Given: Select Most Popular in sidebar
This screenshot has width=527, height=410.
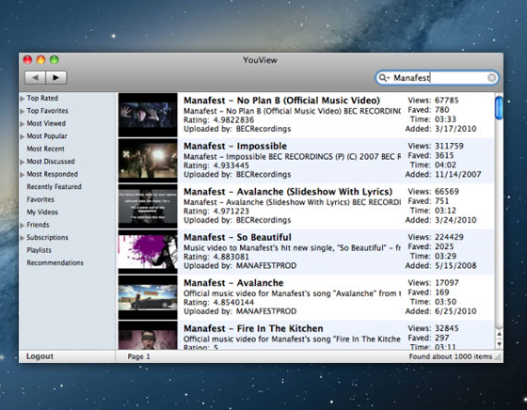Looking at the screenshot, I should pyautogui.click(x=47, y=136).
